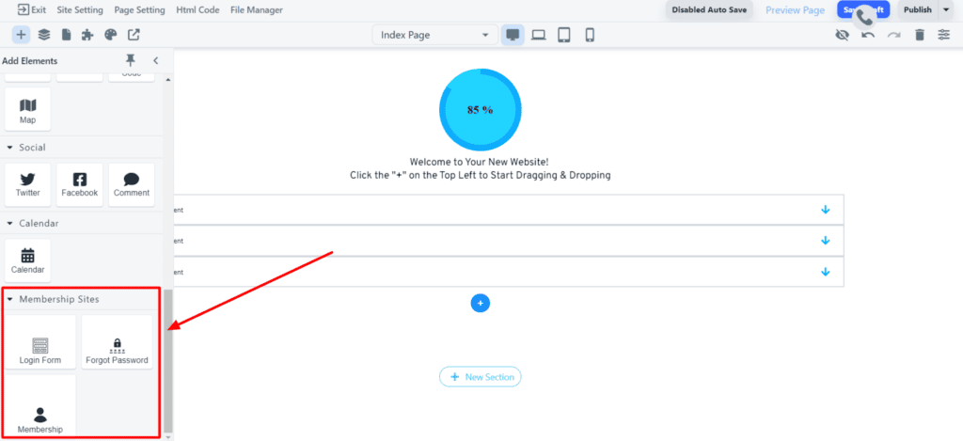Expand second section row down arrow
The width and height of the screenshot is (963, 441).
coord(826,240)
